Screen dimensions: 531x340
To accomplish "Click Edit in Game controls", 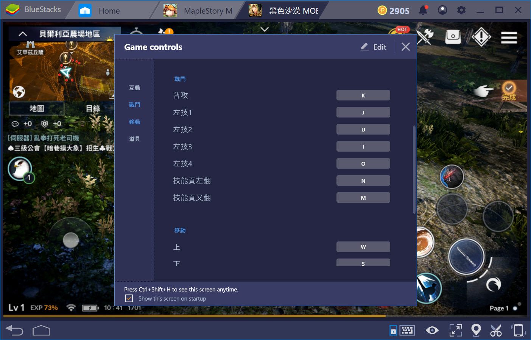I will click(x=374, y=47).
